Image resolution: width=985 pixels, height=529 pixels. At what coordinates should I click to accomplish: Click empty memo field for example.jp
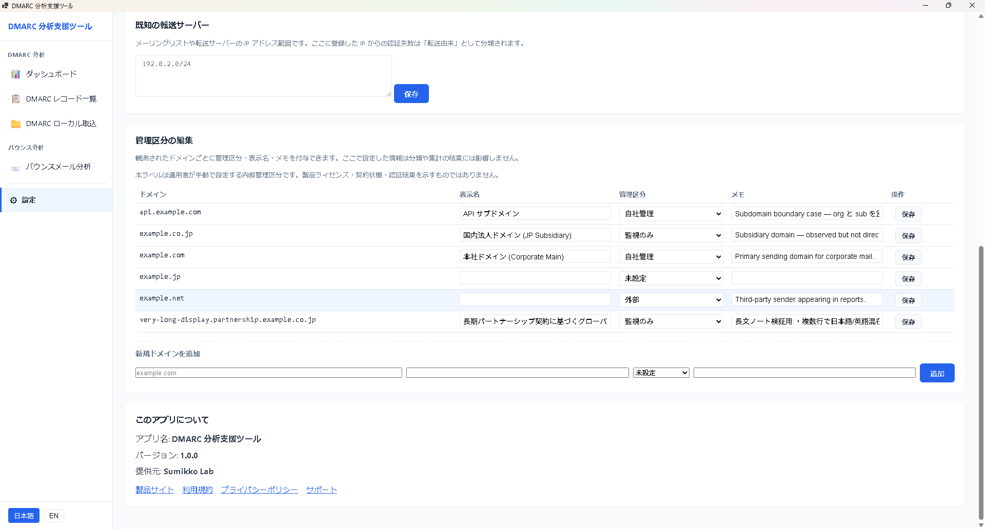click(x=807, y=278)
